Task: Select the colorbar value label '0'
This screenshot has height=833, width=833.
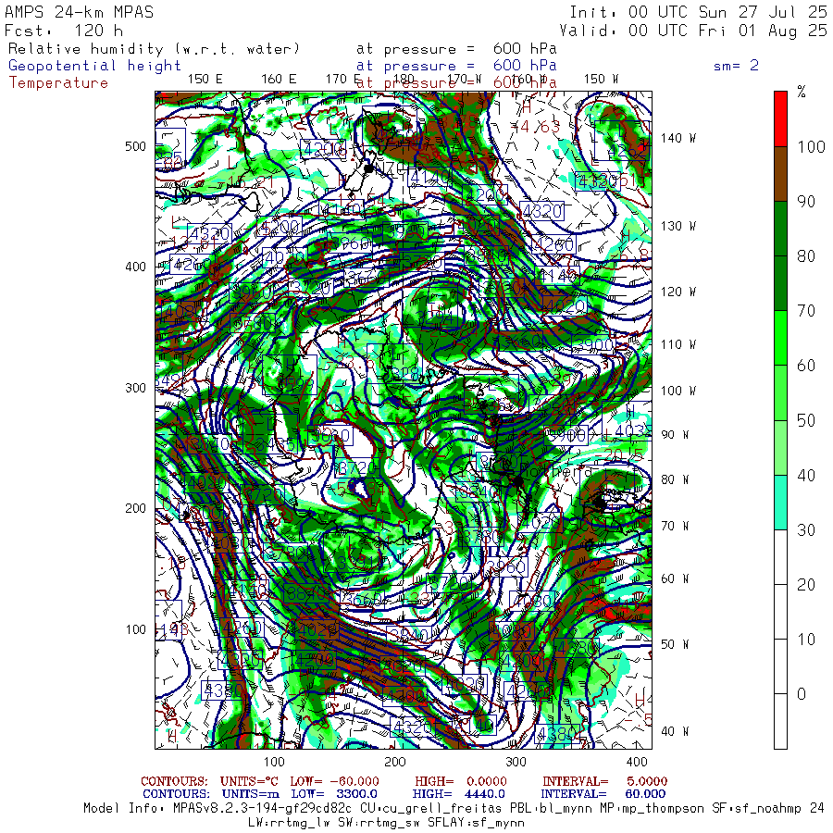Action: point(802,694)
